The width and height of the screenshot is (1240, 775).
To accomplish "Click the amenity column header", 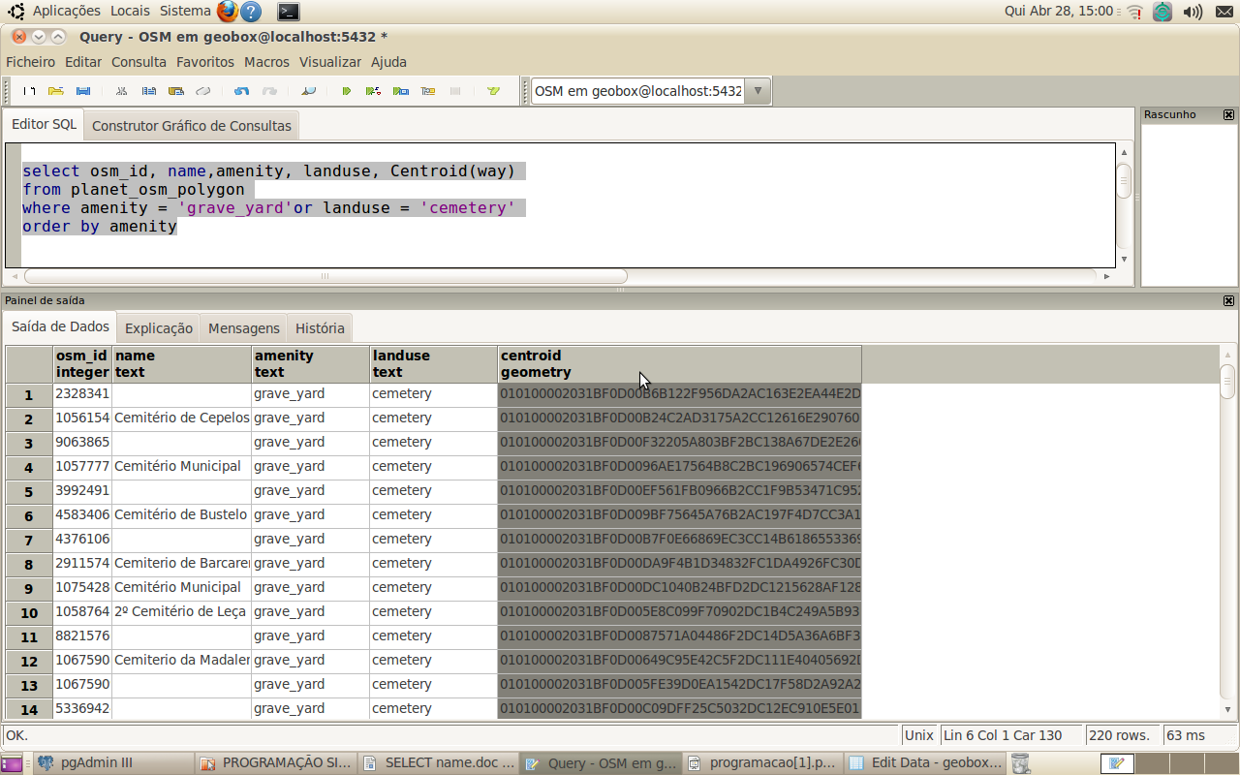I will [311, 364].
